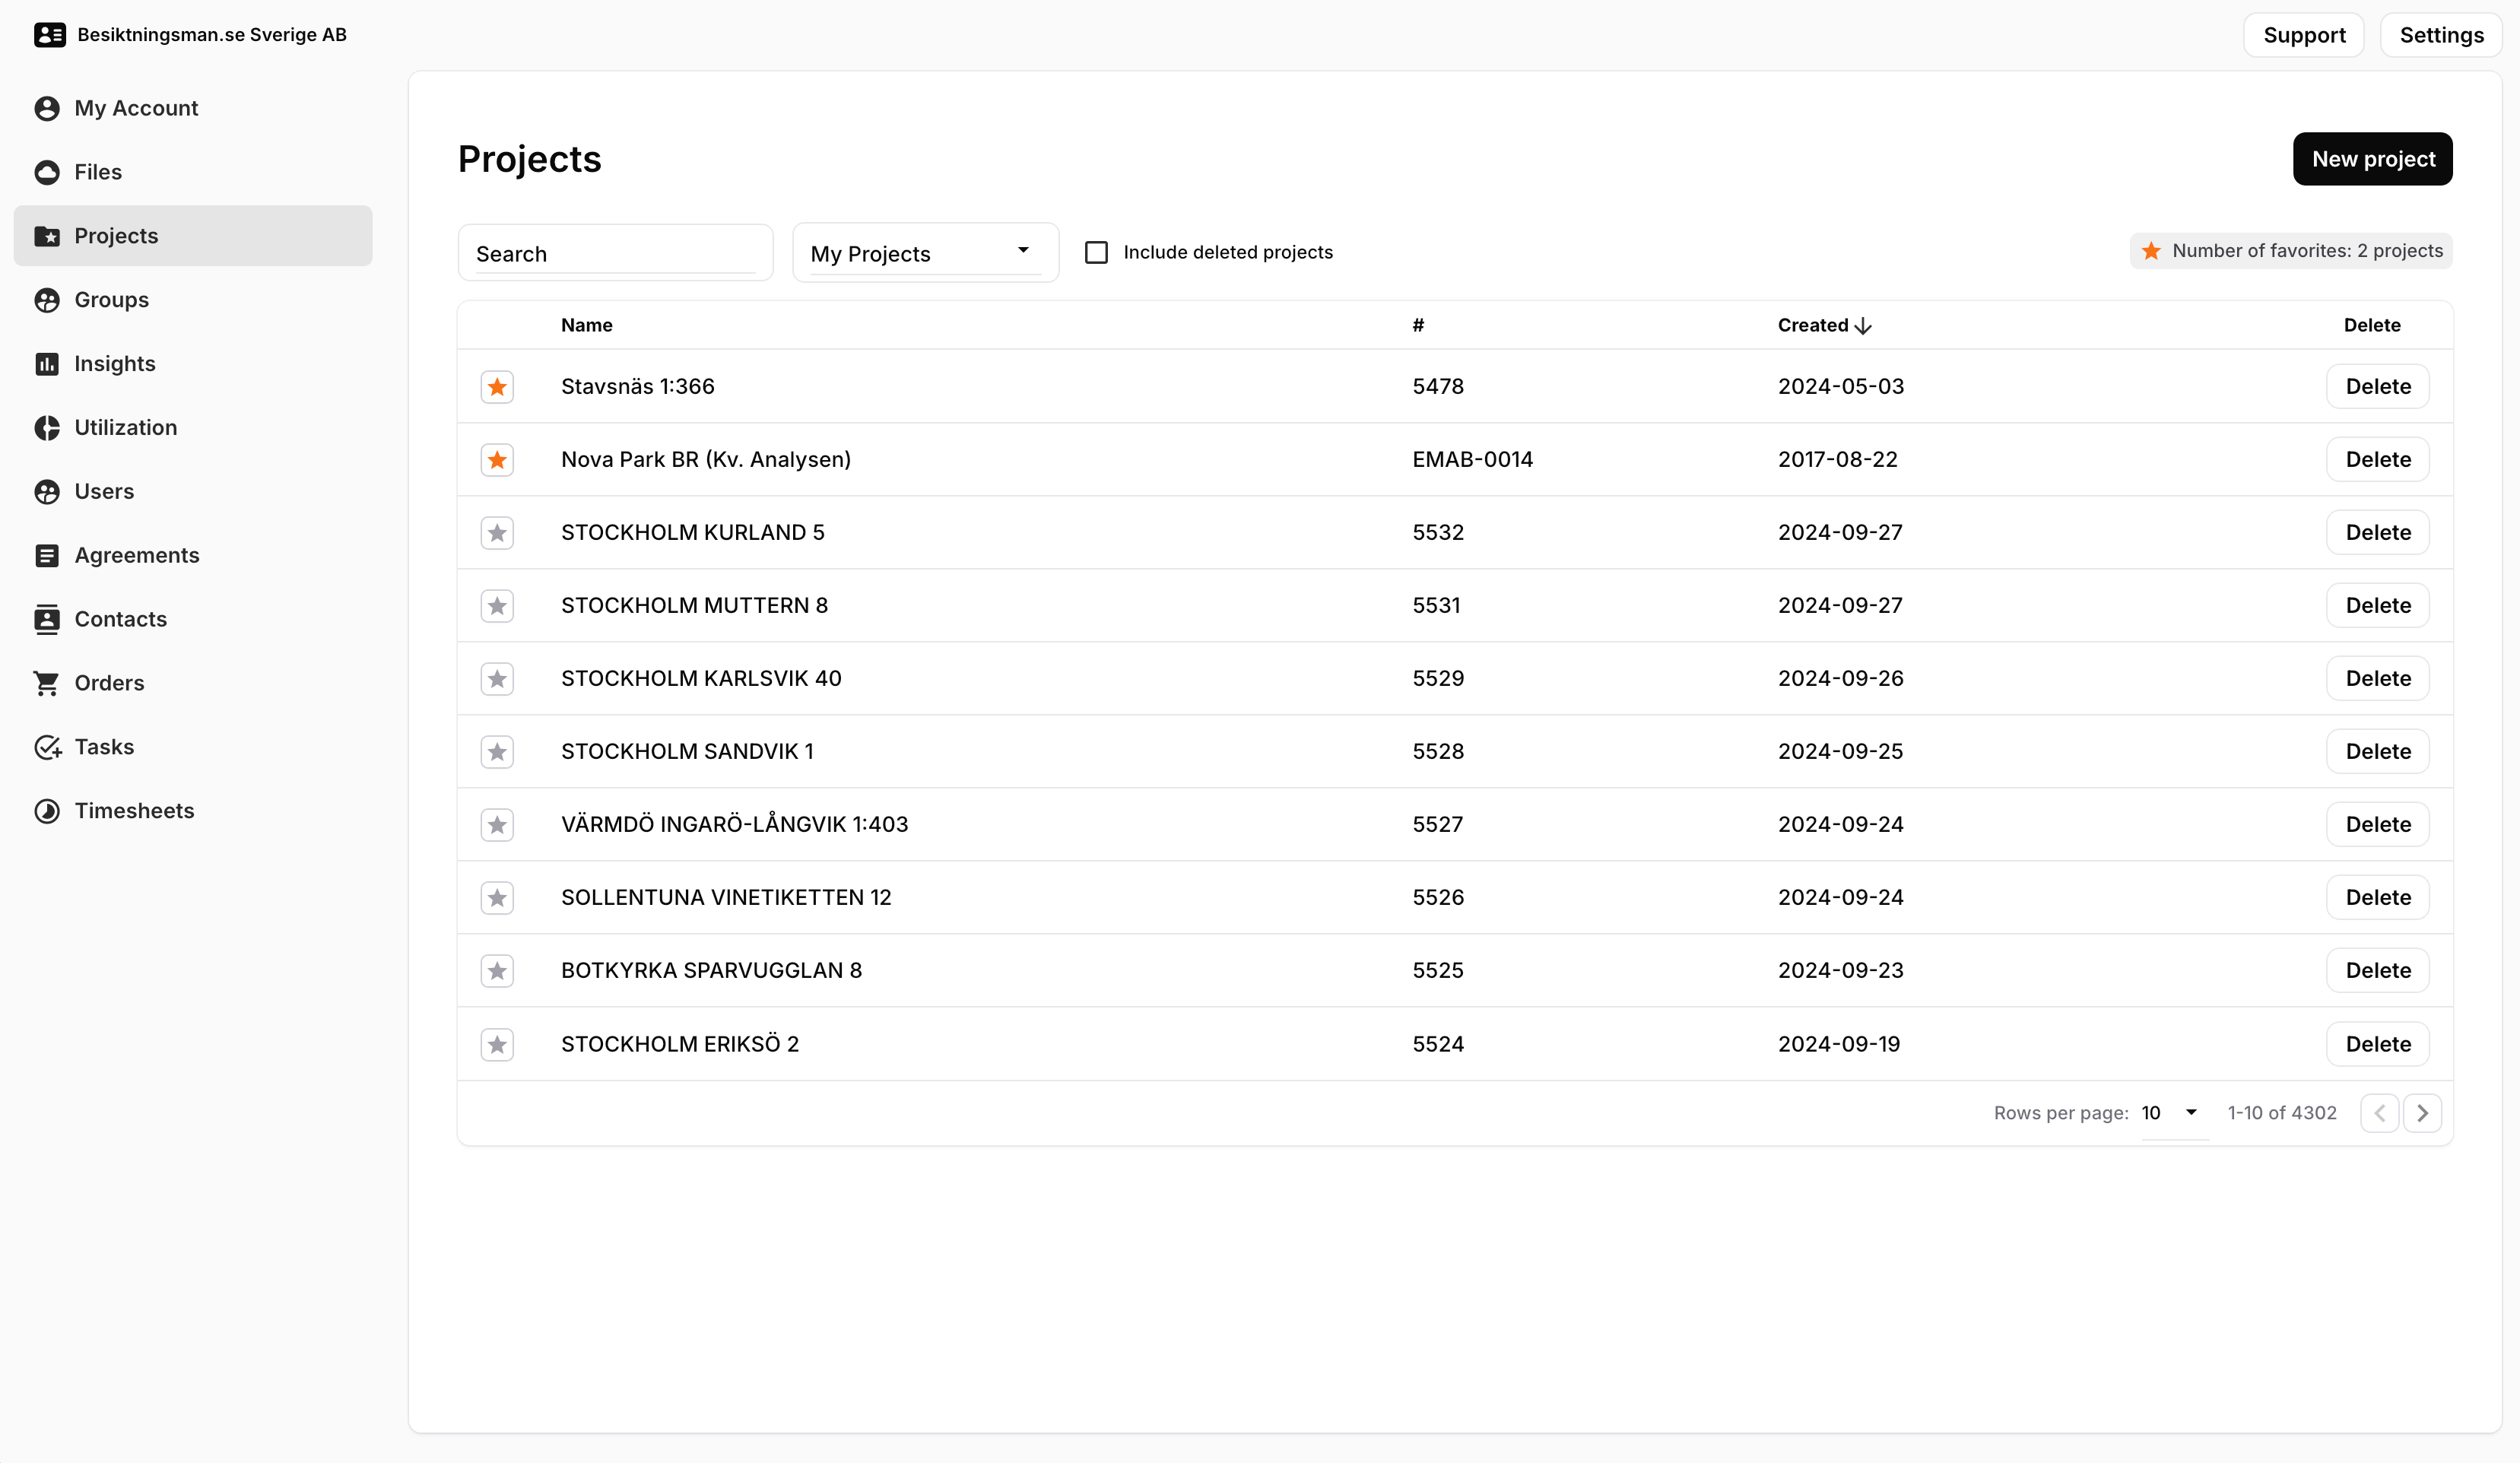Navigate to Agreements in the sidebar
Image resolution: width=2520 pixels, height=1463 pixels.
137,555
